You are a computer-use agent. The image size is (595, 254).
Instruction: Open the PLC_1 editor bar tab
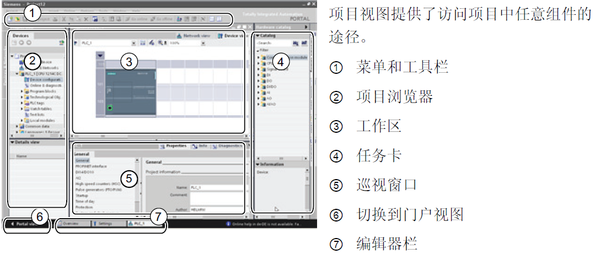tap(146, 224)
